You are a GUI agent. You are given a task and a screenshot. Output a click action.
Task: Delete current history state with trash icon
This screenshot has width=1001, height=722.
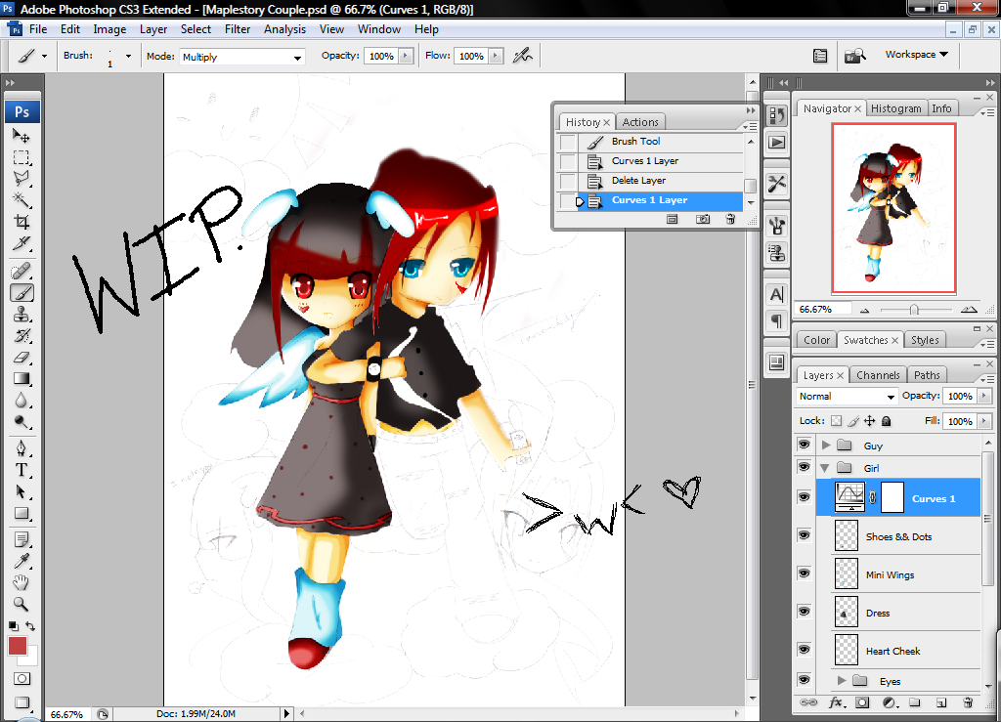tap(730, 220)
